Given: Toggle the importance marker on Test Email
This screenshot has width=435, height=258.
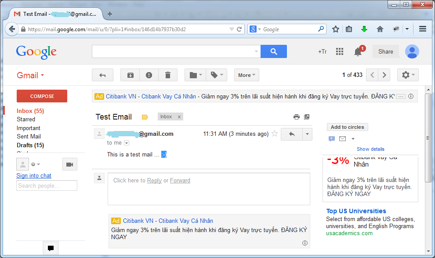Looking at the screenshot, I should point(145,117).
